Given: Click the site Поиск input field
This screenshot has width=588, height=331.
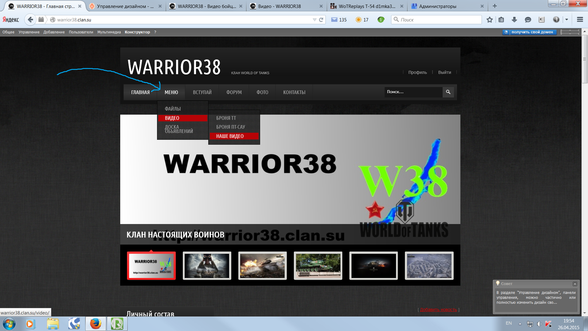Looking at the screenshot, I should point(413,92).
